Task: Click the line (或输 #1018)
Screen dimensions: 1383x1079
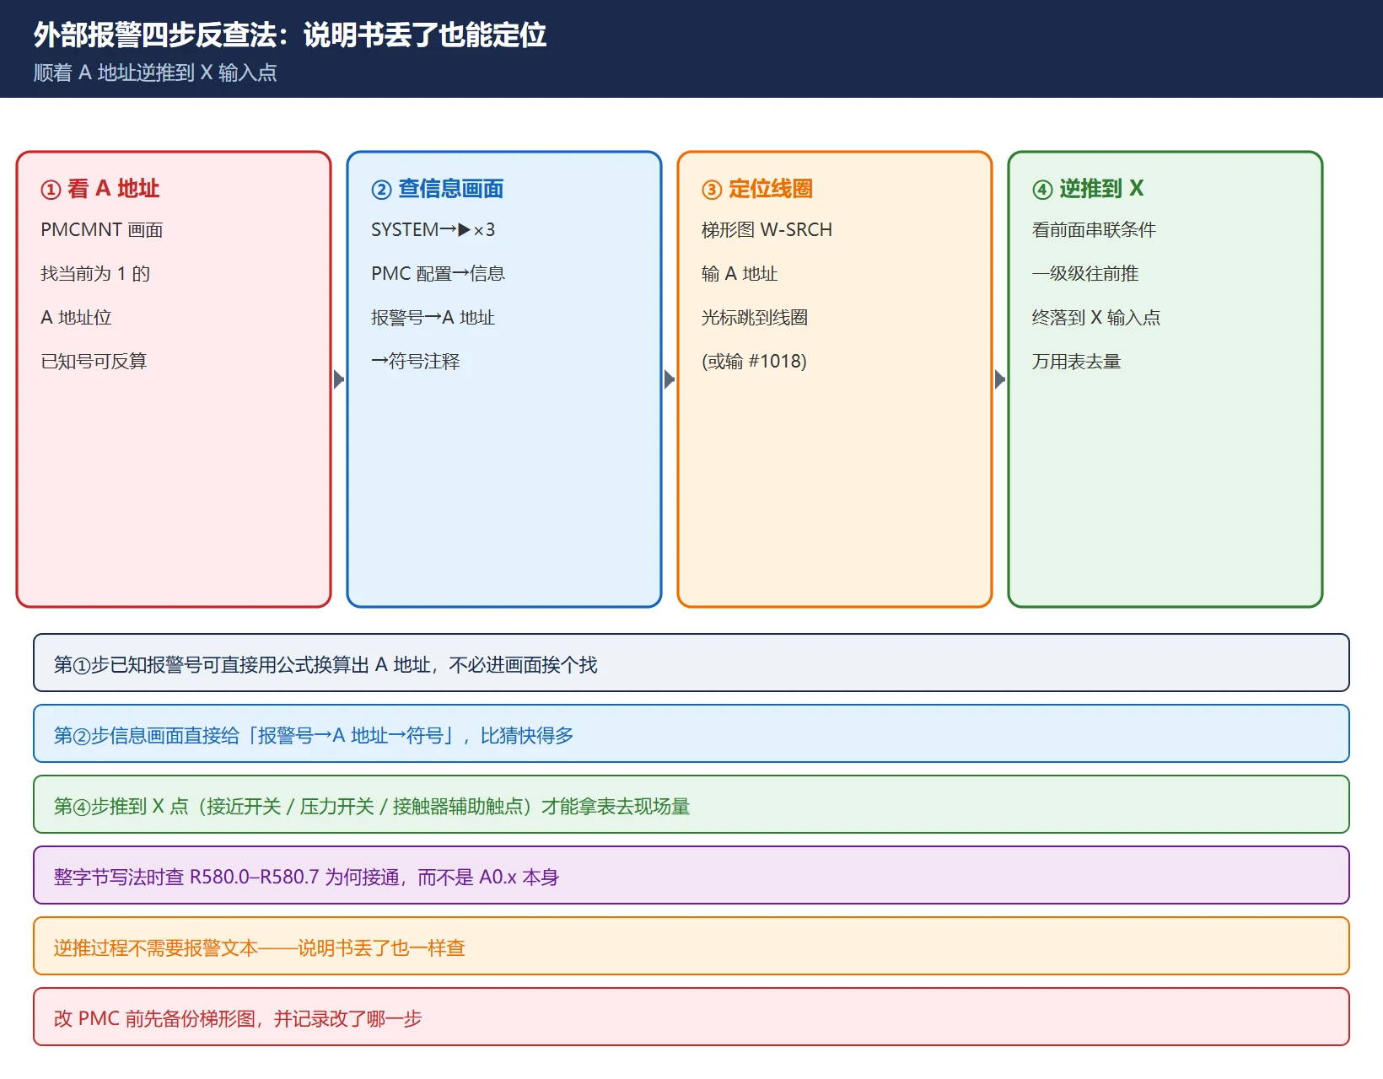Action: [x=754, y=361]
